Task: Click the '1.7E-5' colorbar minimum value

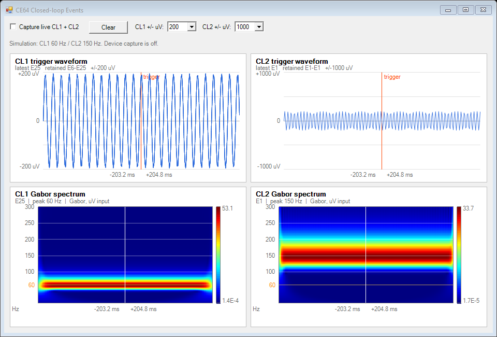Action: click(471, 301)
